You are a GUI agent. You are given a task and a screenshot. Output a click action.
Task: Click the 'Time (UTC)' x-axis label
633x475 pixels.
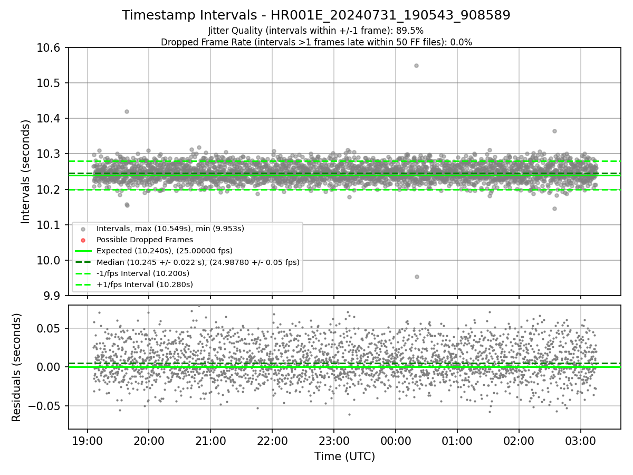344,457
